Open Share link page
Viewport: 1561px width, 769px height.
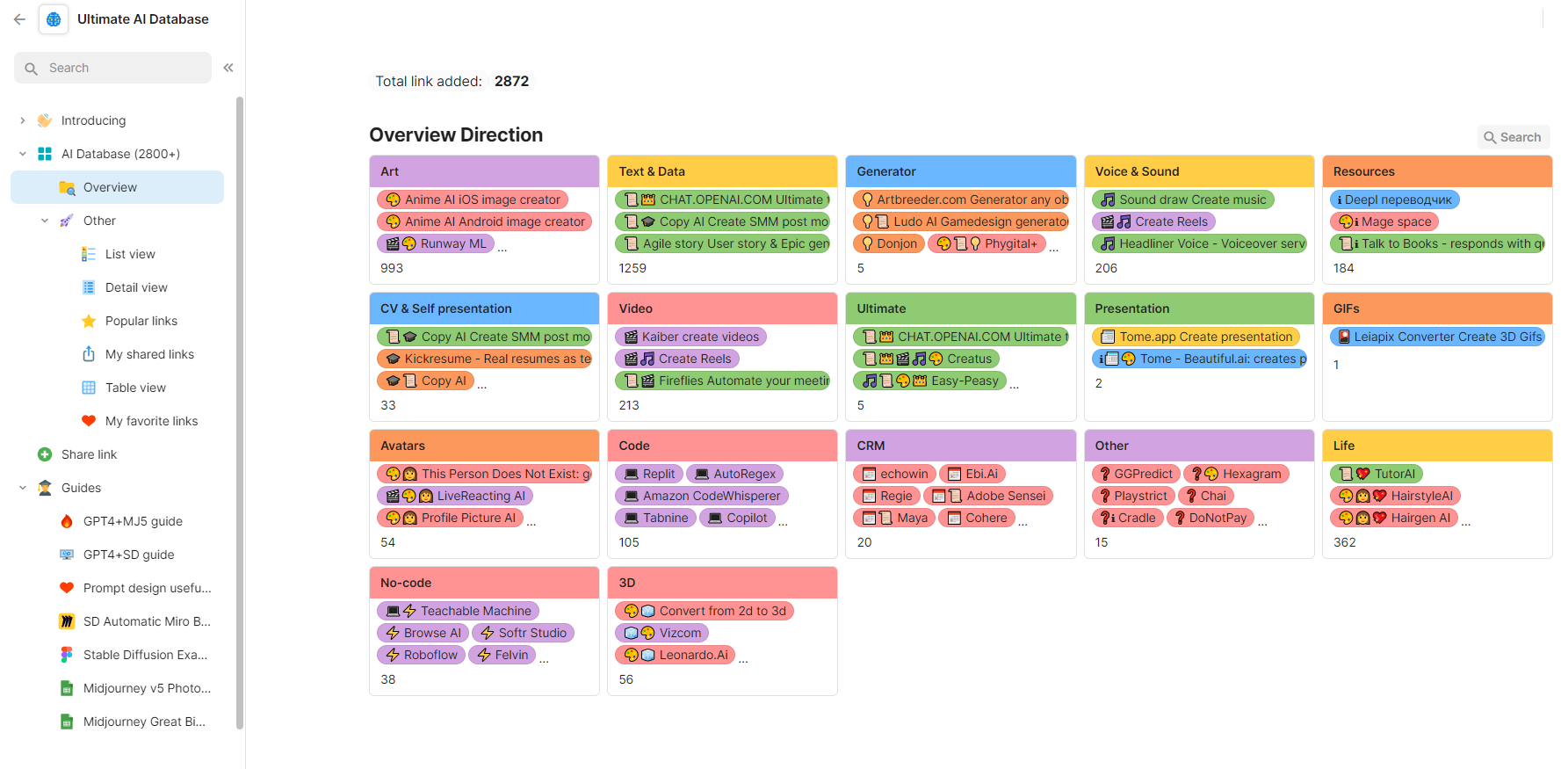tap(89, 454)
